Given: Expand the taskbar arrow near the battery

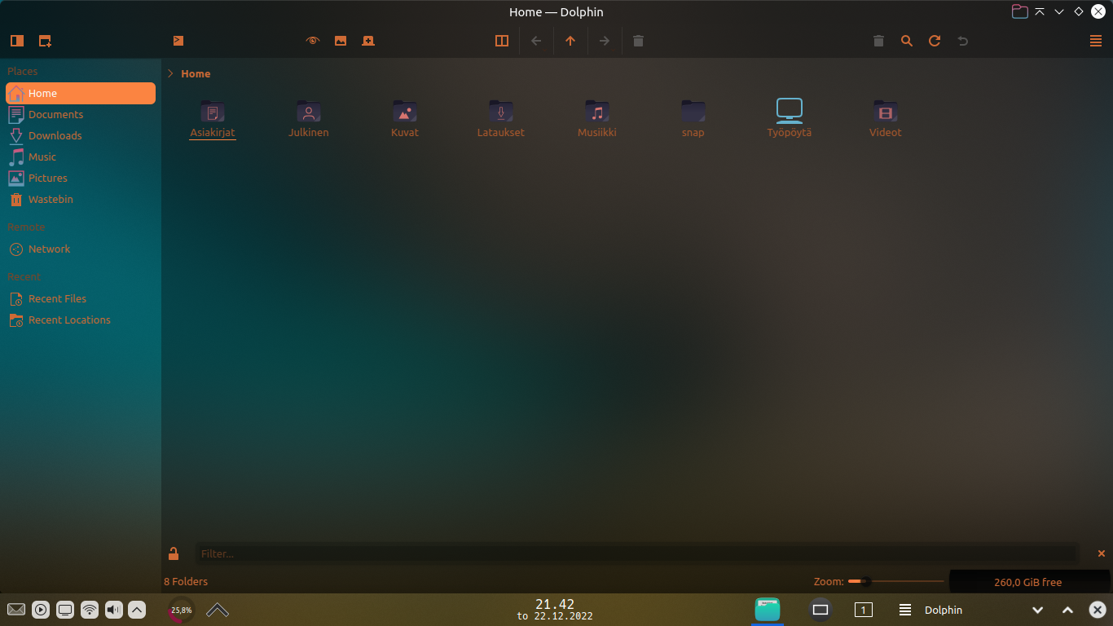Looking at the screenshot, I should point(216,609).
